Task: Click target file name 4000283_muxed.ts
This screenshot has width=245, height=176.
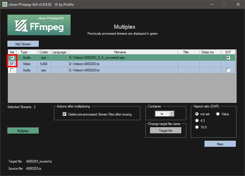Action: pyautogui.click(x=39, y=161)
